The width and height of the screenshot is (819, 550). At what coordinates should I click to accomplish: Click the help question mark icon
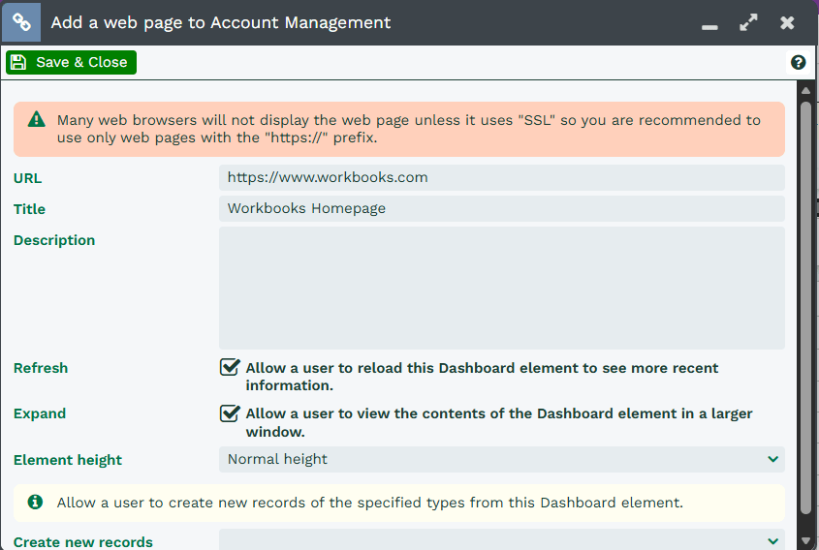pyautogui.click(x=798, y=63)
